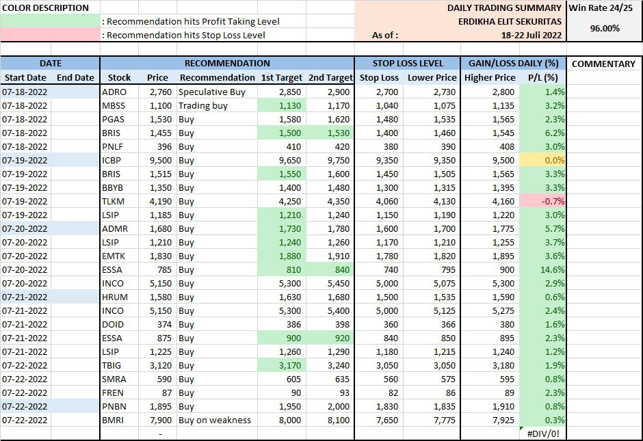Click the 14.6% gain cell
643x441 pixels.
pos(543,269)
